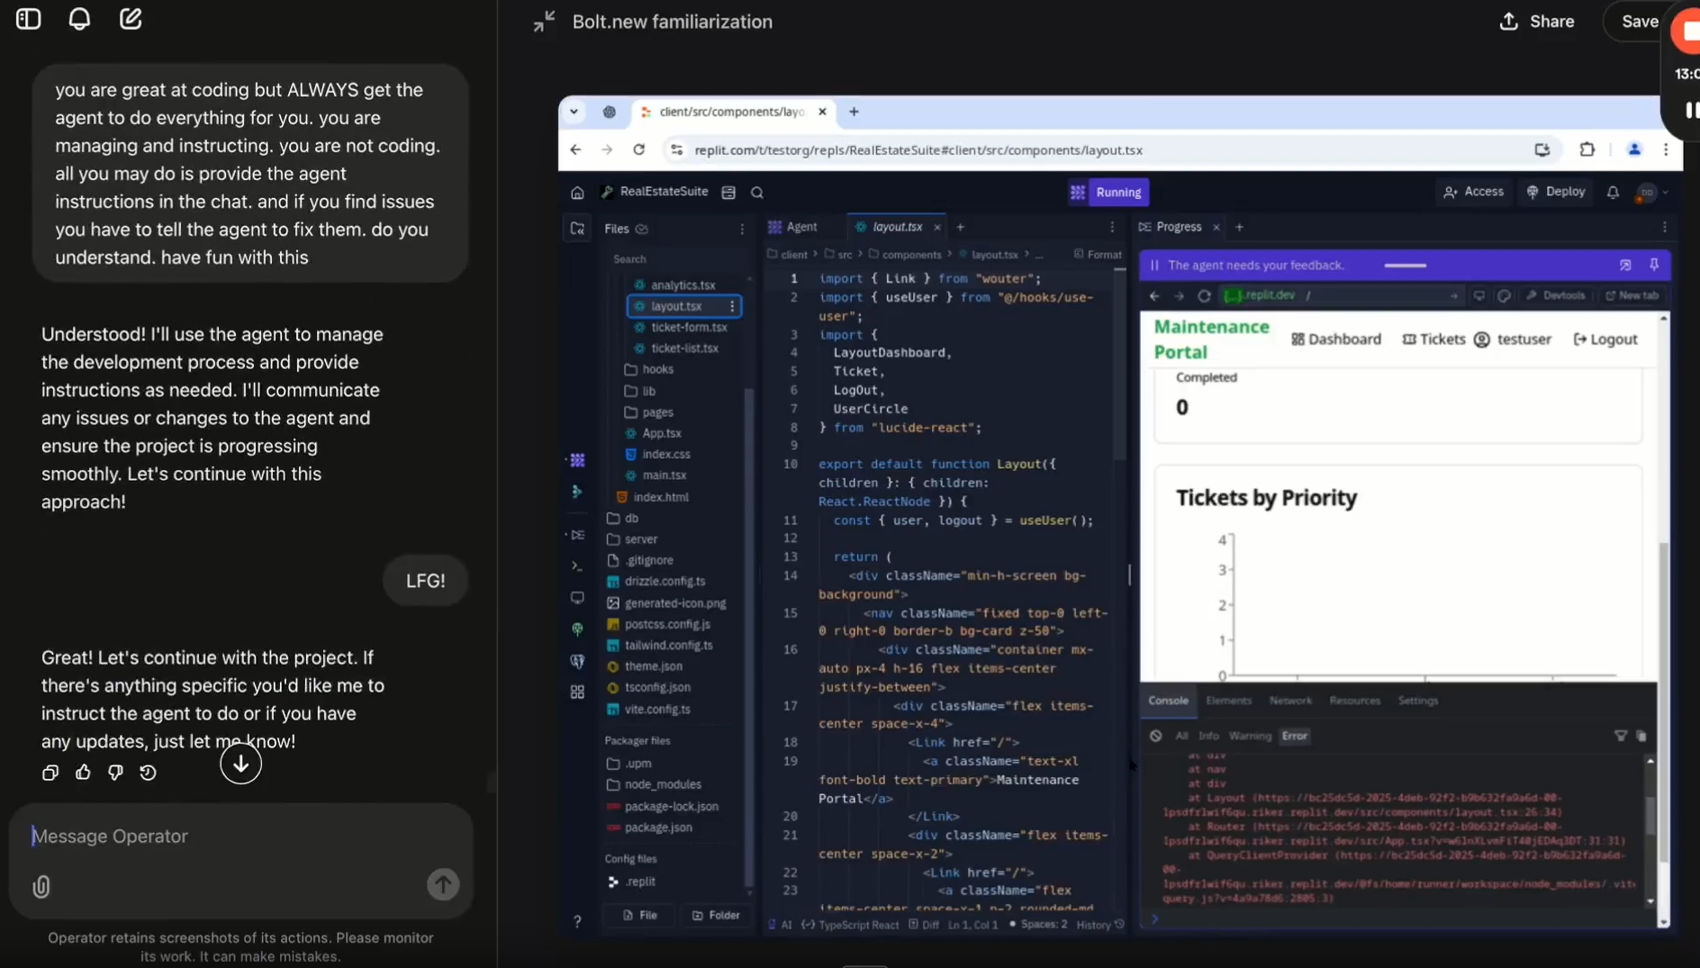Click the file Search field
1700x968 pixels.
[675, 259]
